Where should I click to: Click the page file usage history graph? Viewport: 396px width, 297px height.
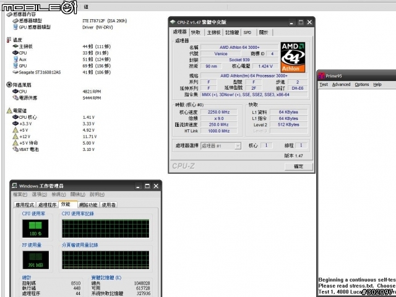(x=106, y=260)
